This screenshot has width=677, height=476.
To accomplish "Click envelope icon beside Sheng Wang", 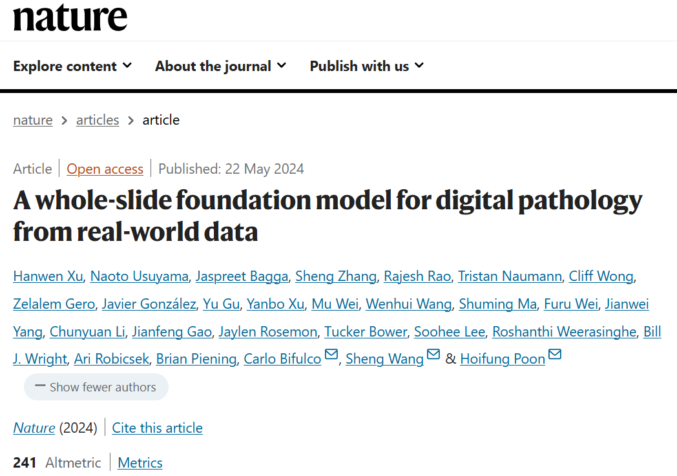I will tap(433, 355).
